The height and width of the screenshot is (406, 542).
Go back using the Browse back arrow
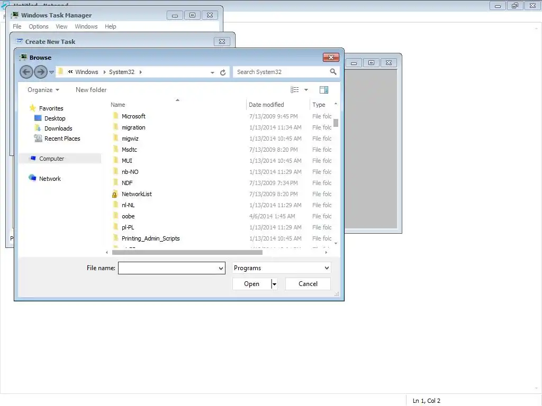click(26, 72)
